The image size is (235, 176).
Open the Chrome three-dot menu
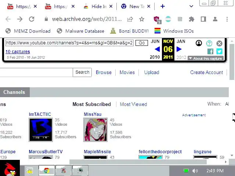pyautogui.click(x=227, y=19)
